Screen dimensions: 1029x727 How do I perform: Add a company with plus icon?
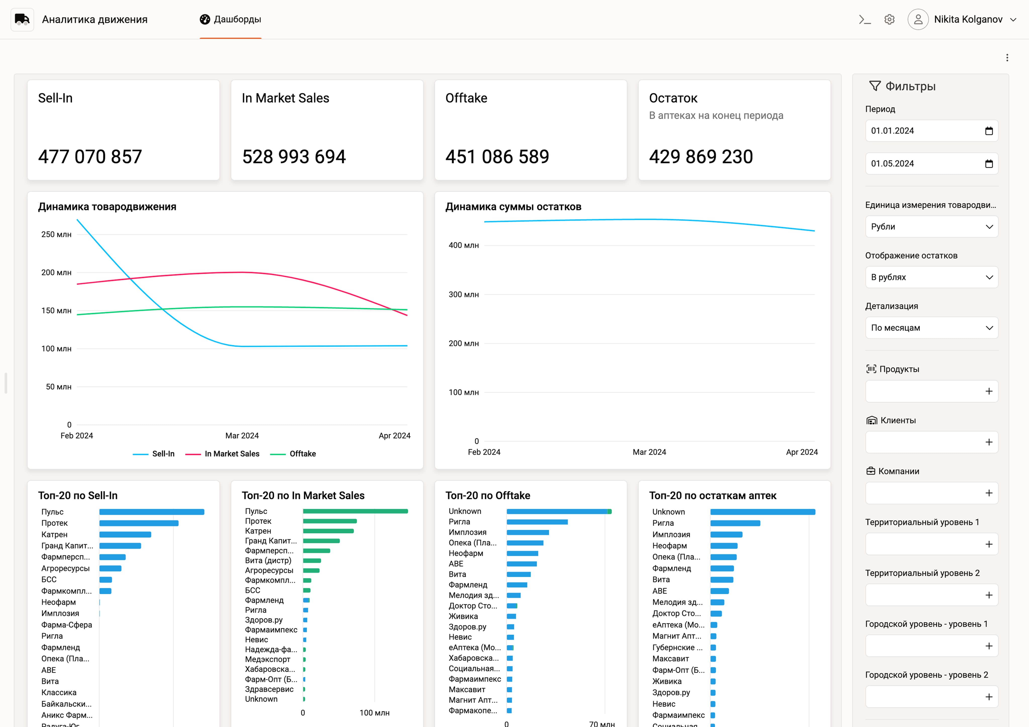pos(989,493)
